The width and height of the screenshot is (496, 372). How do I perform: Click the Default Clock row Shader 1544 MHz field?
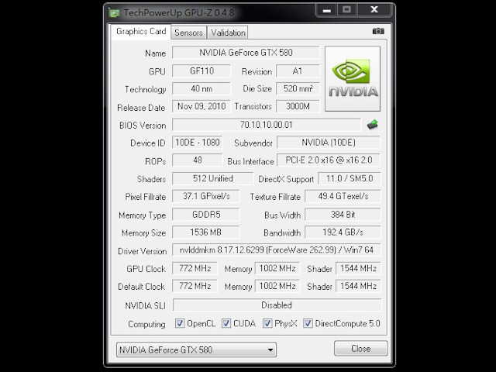tap(358, 286)
